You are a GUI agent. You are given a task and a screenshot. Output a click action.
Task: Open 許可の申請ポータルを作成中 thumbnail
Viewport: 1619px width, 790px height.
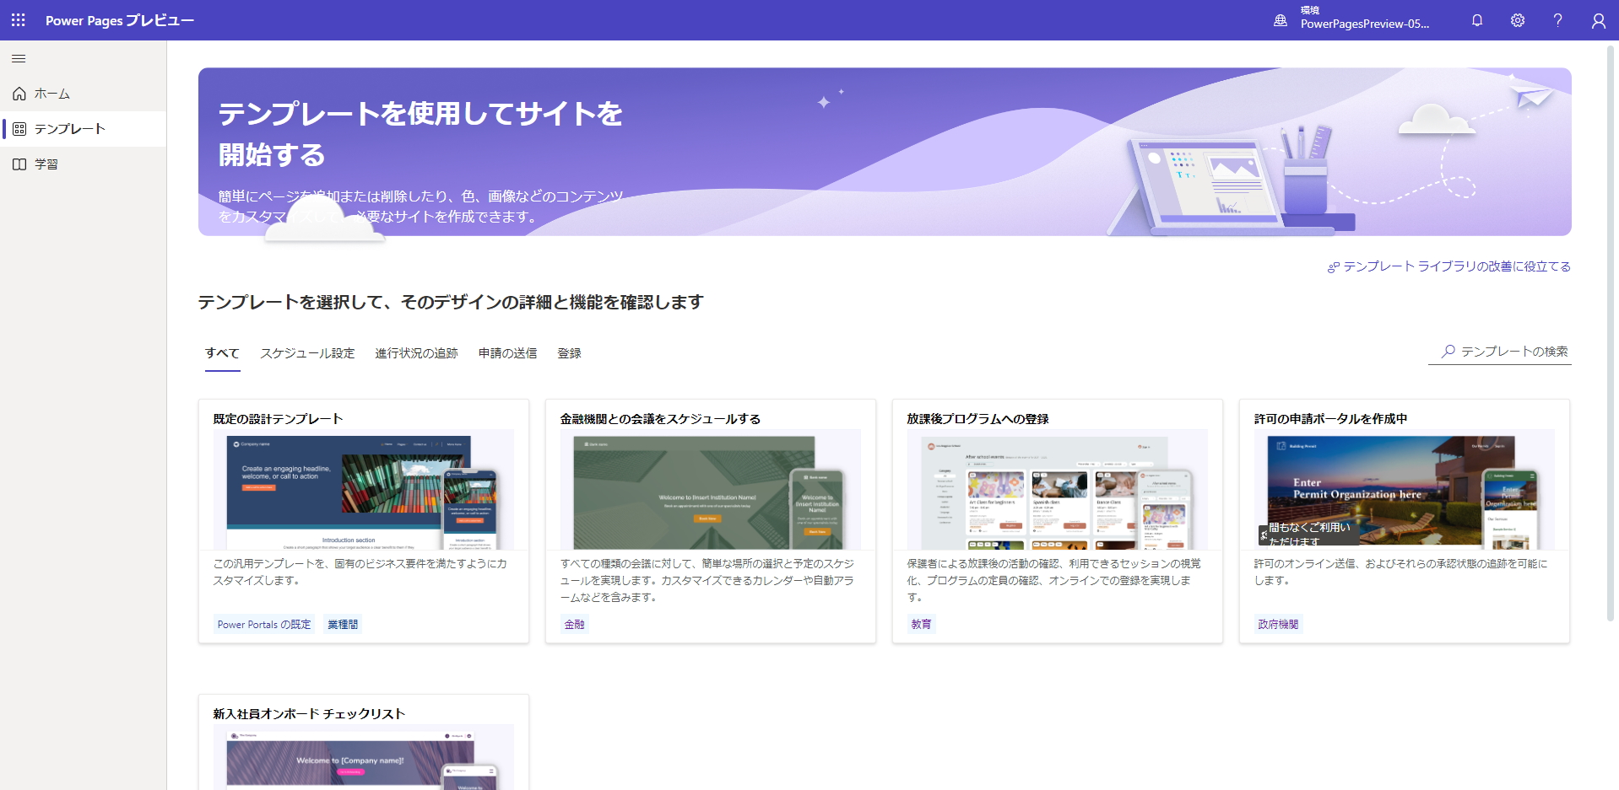pyautogui.click(x=1405, y=490)
